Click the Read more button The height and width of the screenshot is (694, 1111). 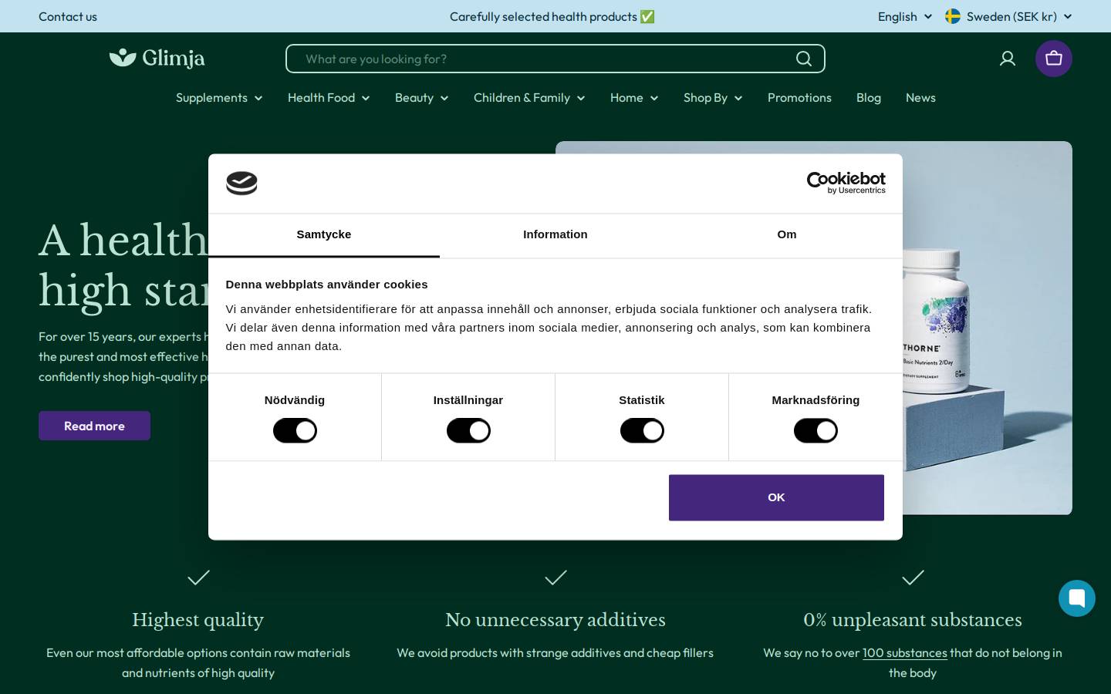pos(94,426)
